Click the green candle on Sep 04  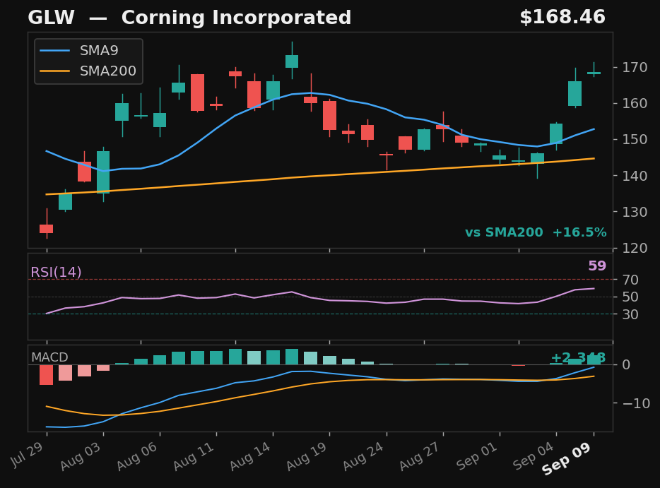click(x=556, y=133)
